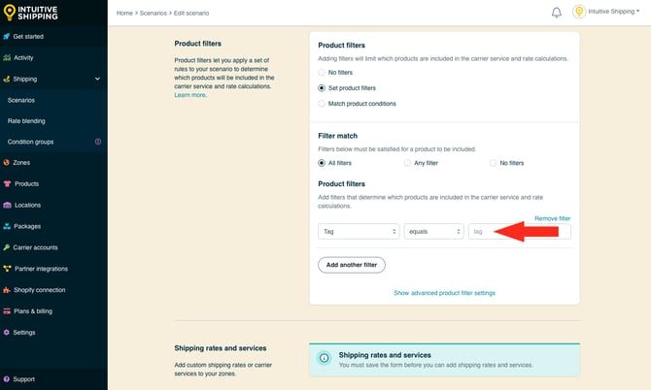Viewport: 651px width, 390px height.
Task: Click the Condition groups info icon
Action: (x=97, y=142)
